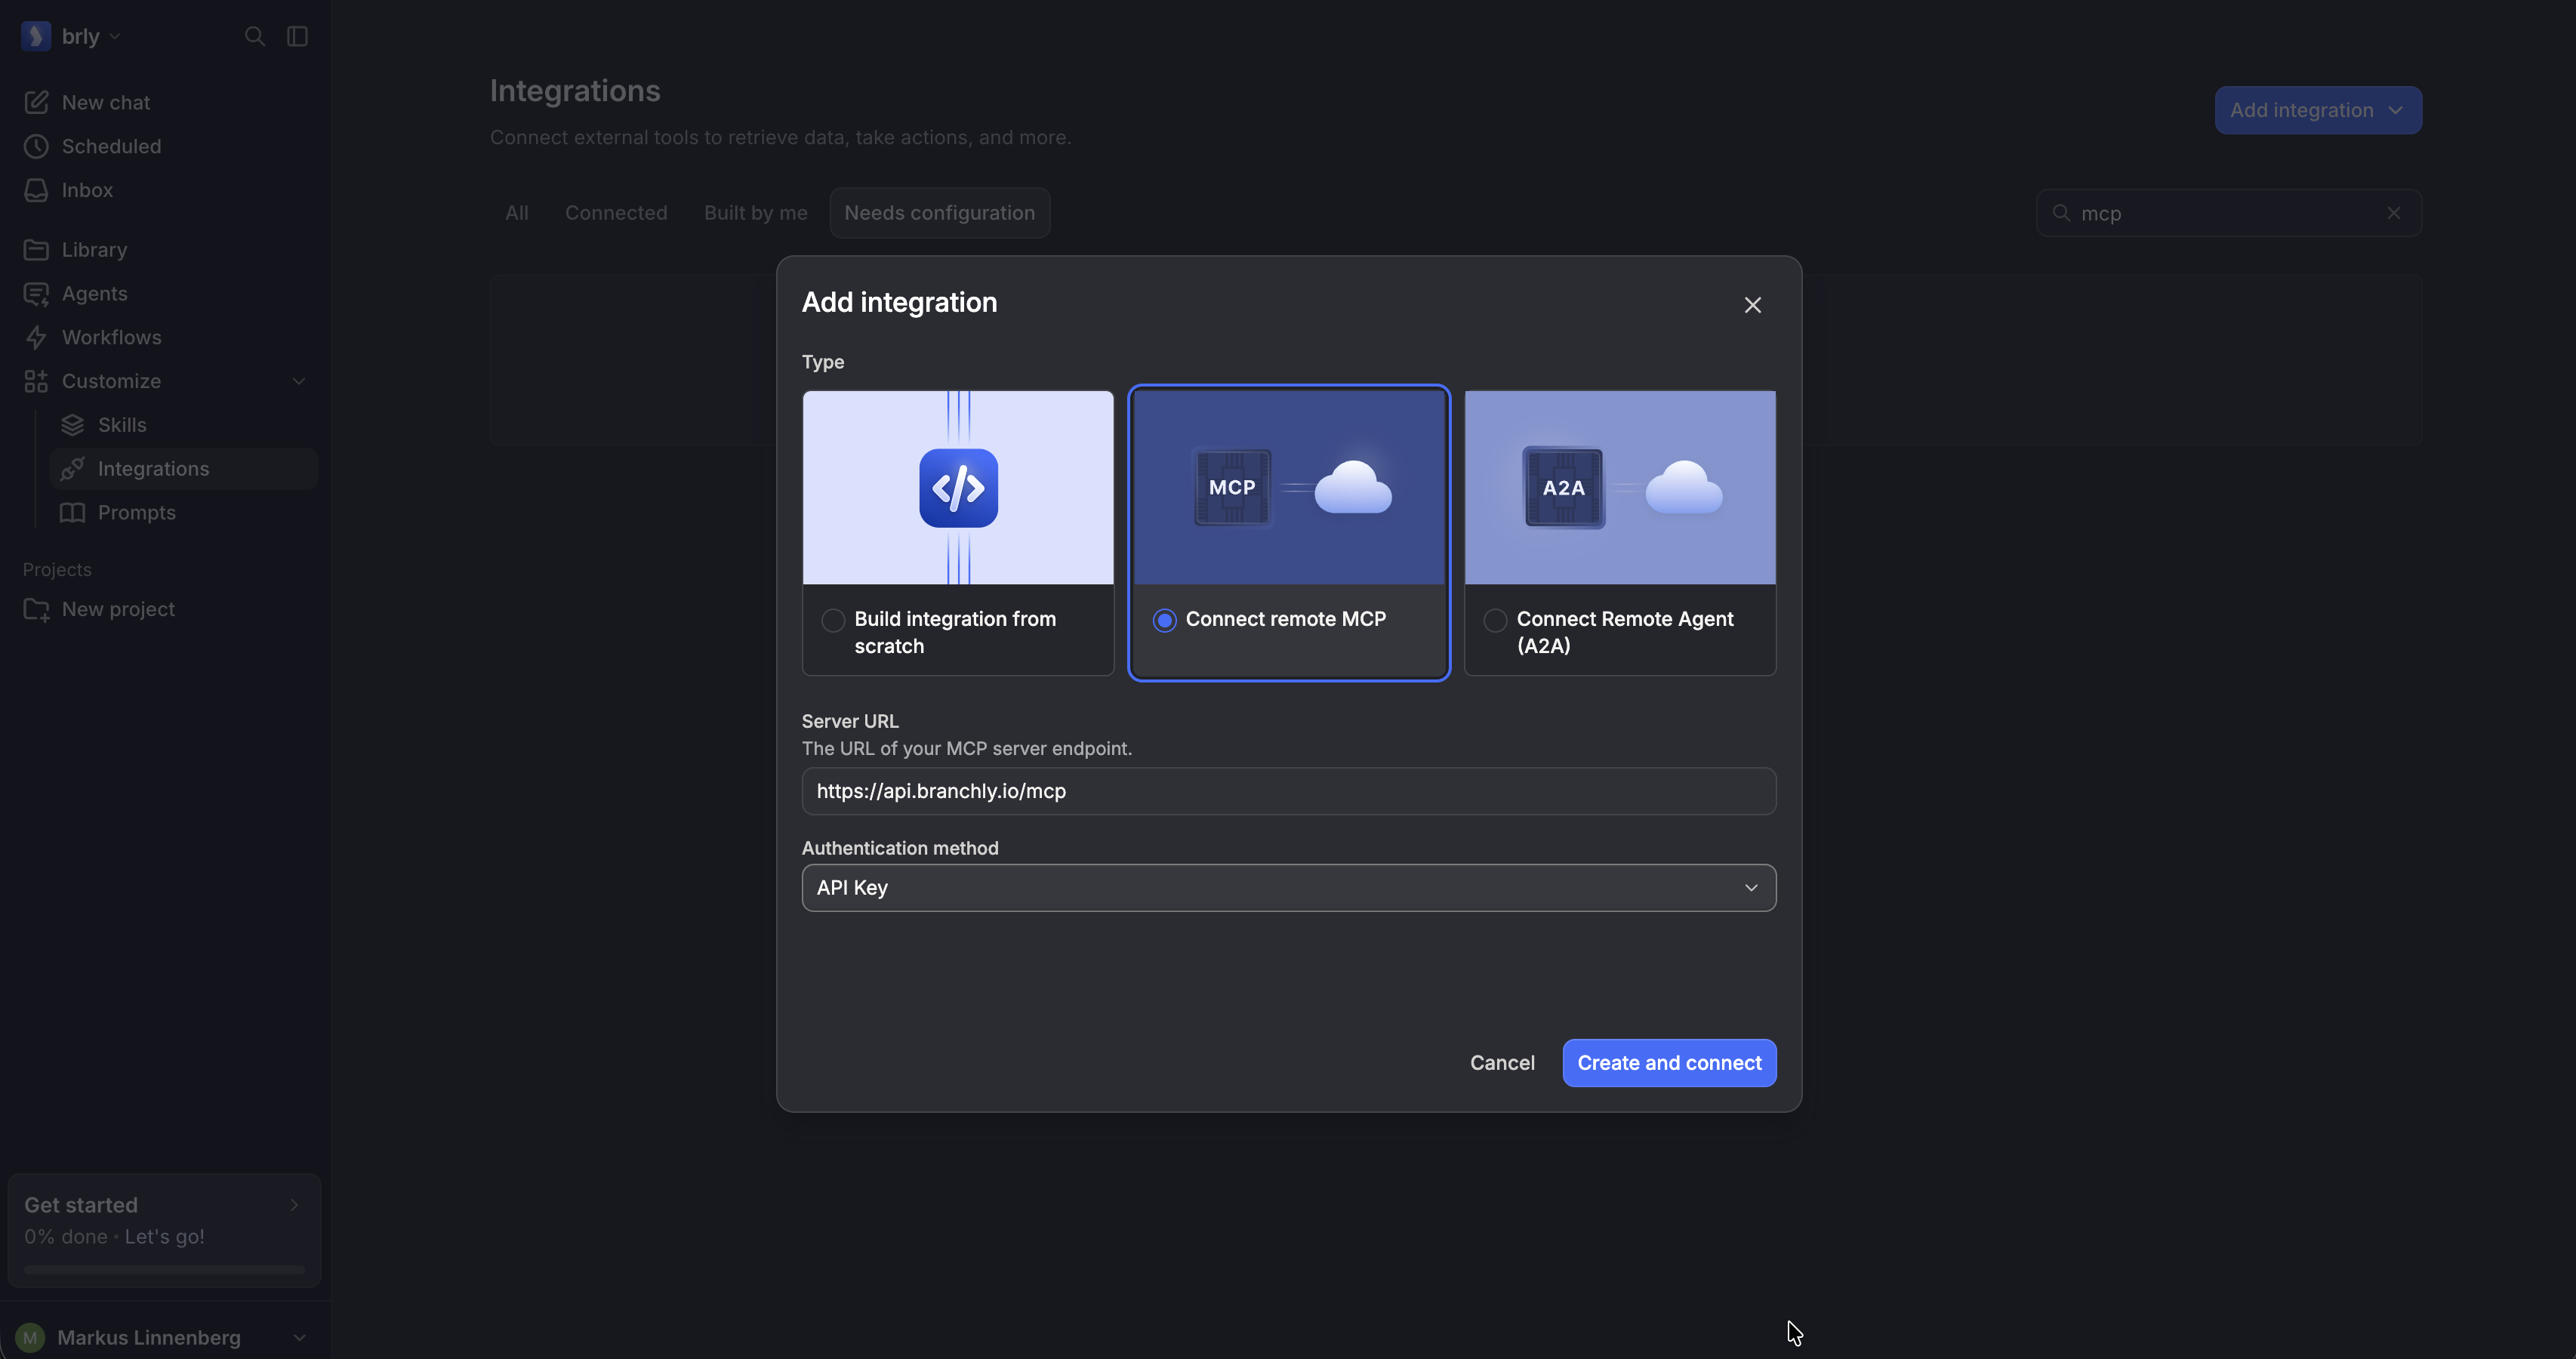
Task: Click the MCP cloud illustration card
Action: pyautogui.click(x=1289, y=487)
